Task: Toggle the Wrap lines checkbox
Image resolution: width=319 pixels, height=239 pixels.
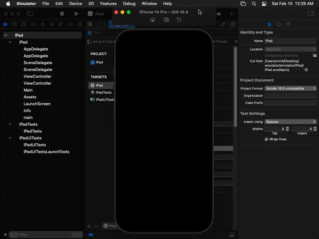Action: (x=266, y=139)
